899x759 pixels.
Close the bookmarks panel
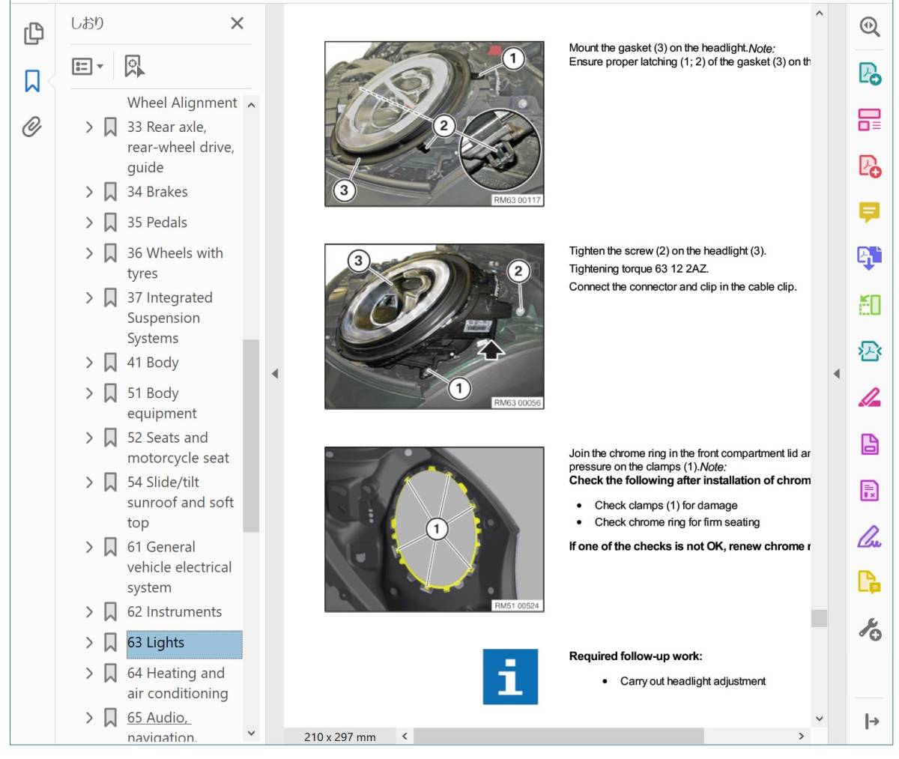[237, 23]
